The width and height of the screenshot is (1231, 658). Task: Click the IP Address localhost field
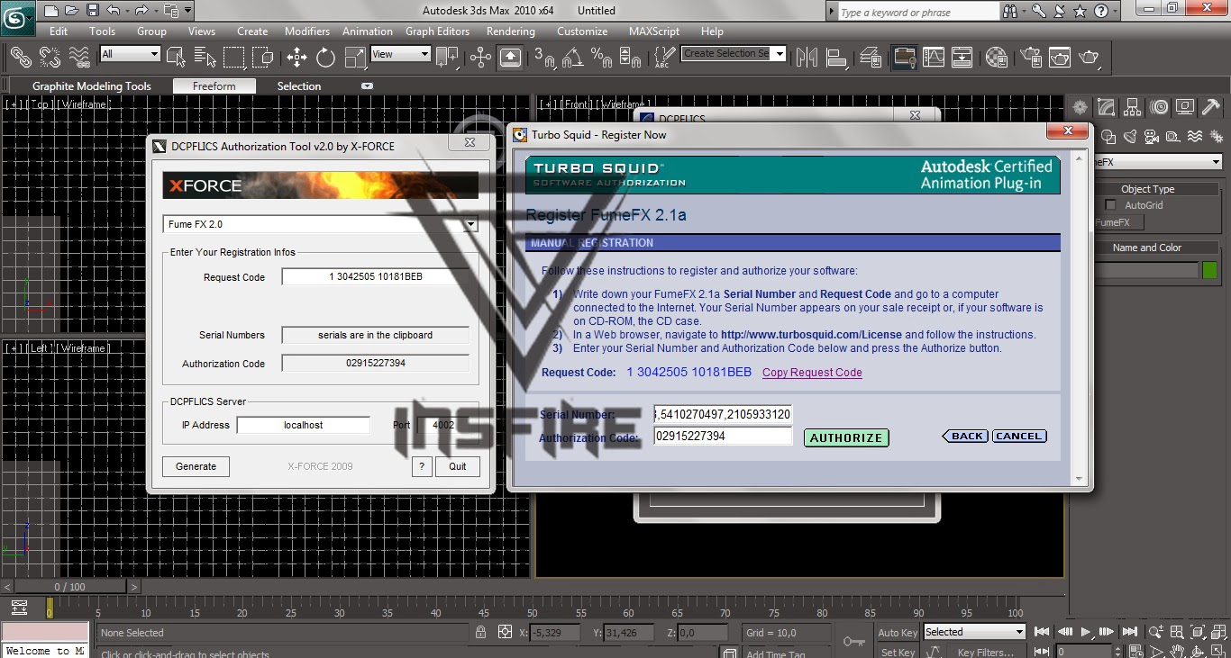(x=304, y=425)
